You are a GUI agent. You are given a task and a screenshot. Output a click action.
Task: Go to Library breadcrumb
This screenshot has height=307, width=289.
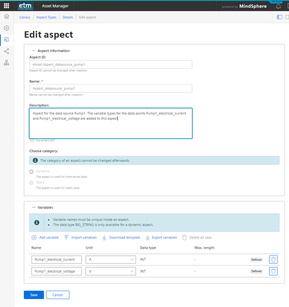pyautogui.click(x=25, y=17)
